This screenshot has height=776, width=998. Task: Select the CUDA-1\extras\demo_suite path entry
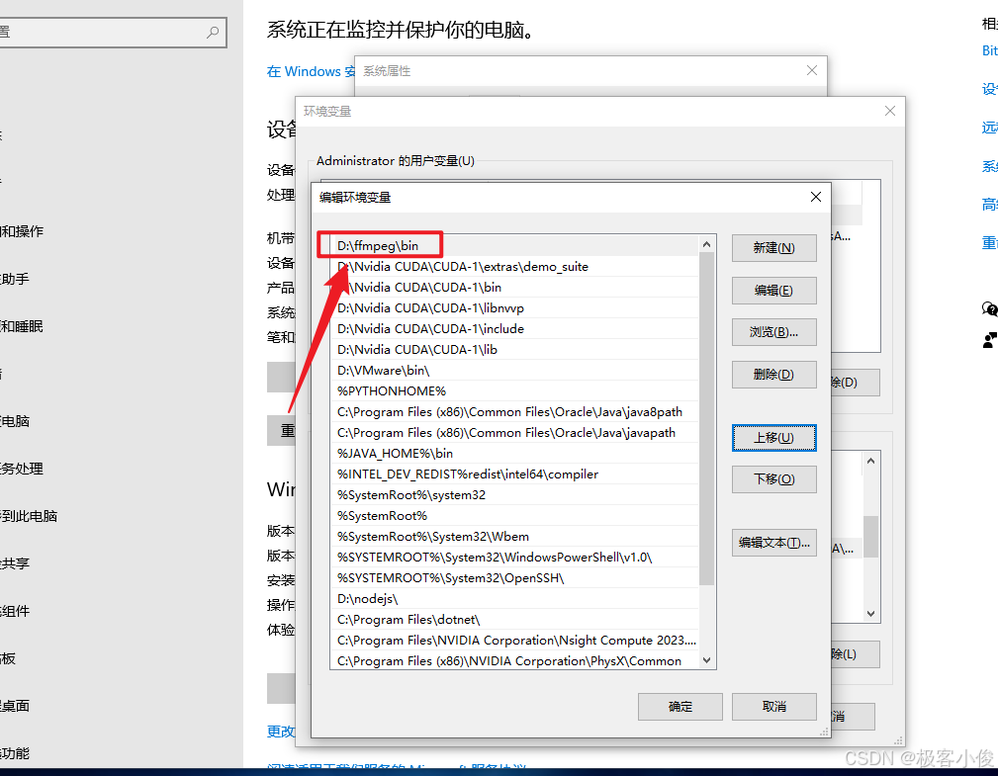point(514,267)
